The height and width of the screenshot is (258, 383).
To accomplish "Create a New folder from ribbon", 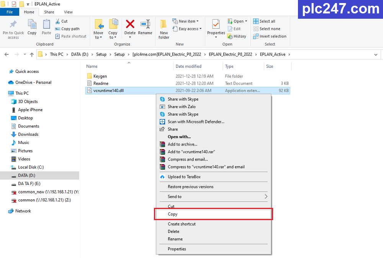I will pos(164,29).
